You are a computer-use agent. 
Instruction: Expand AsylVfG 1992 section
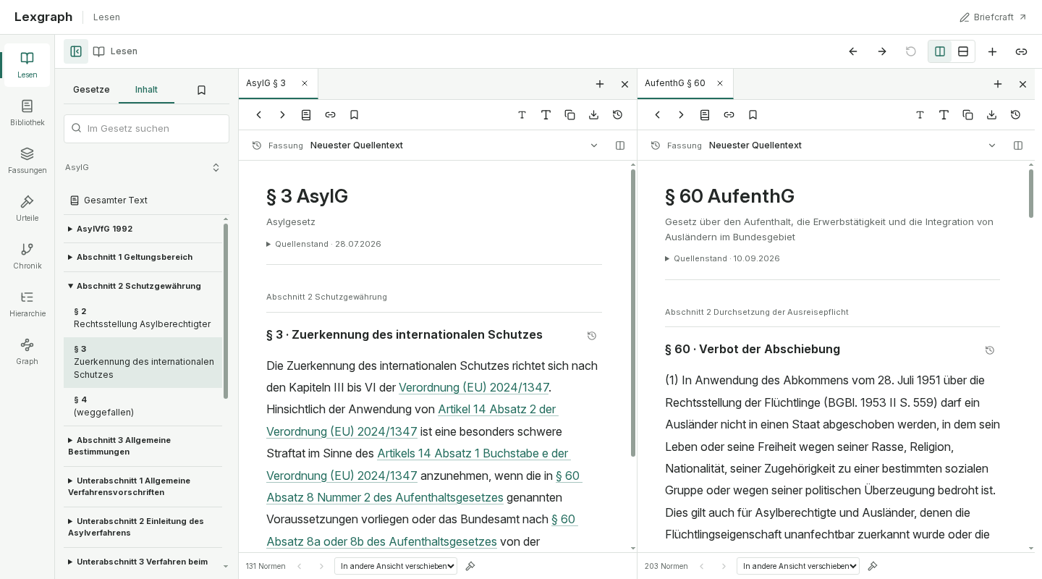pos(143,229)
